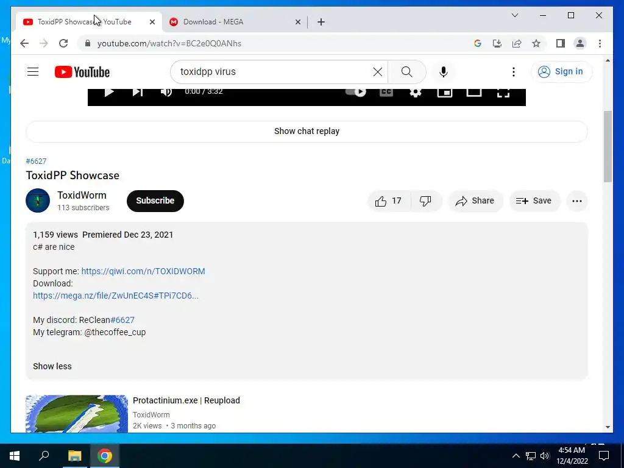Image resolution: width=624 pixels, height=468 pixels.
Task: Open Protactinium.exe video thumbnail
Action: point(77,414)
